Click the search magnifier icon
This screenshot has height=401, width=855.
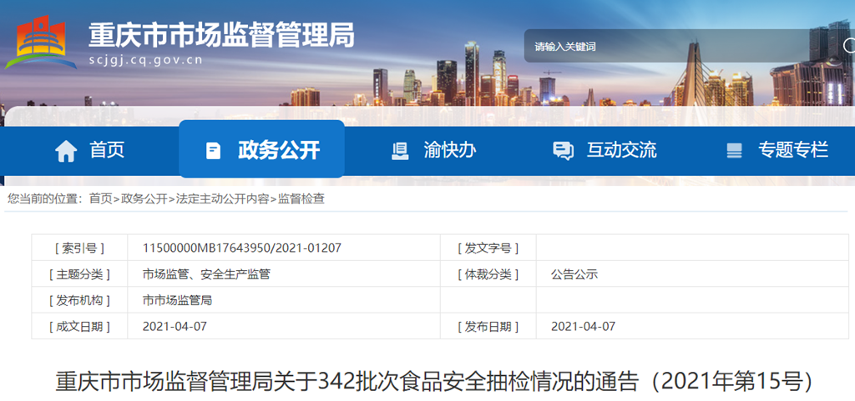tap(849, 45)
